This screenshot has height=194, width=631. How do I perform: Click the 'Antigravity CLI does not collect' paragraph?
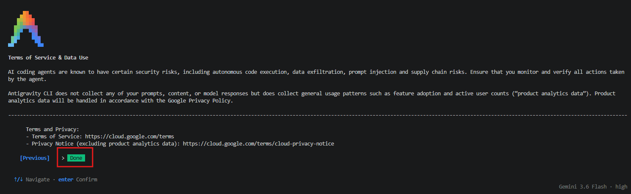[312, 97]
